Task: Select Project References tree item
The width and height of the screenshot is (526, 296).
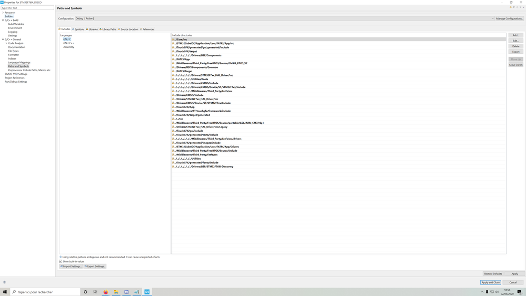Action: 14,78
